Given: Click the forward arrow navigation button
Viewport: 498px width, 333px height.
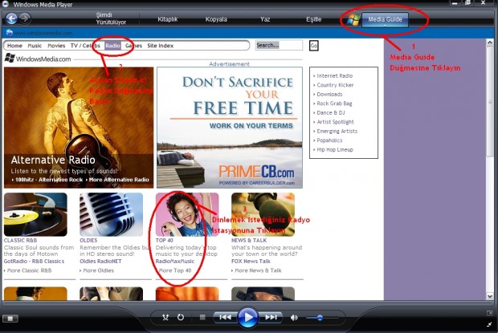Looking at the screenshot, I should [26, 18].
